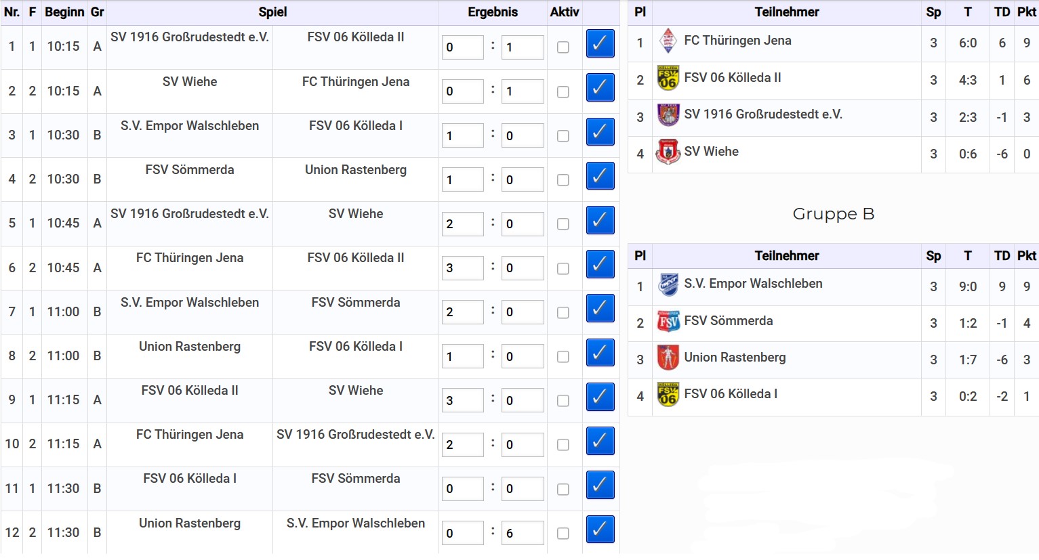Click the S.V. Empor Walschleben logo
Viewport: 1039px width, 560px height.
tap(668, 284)
